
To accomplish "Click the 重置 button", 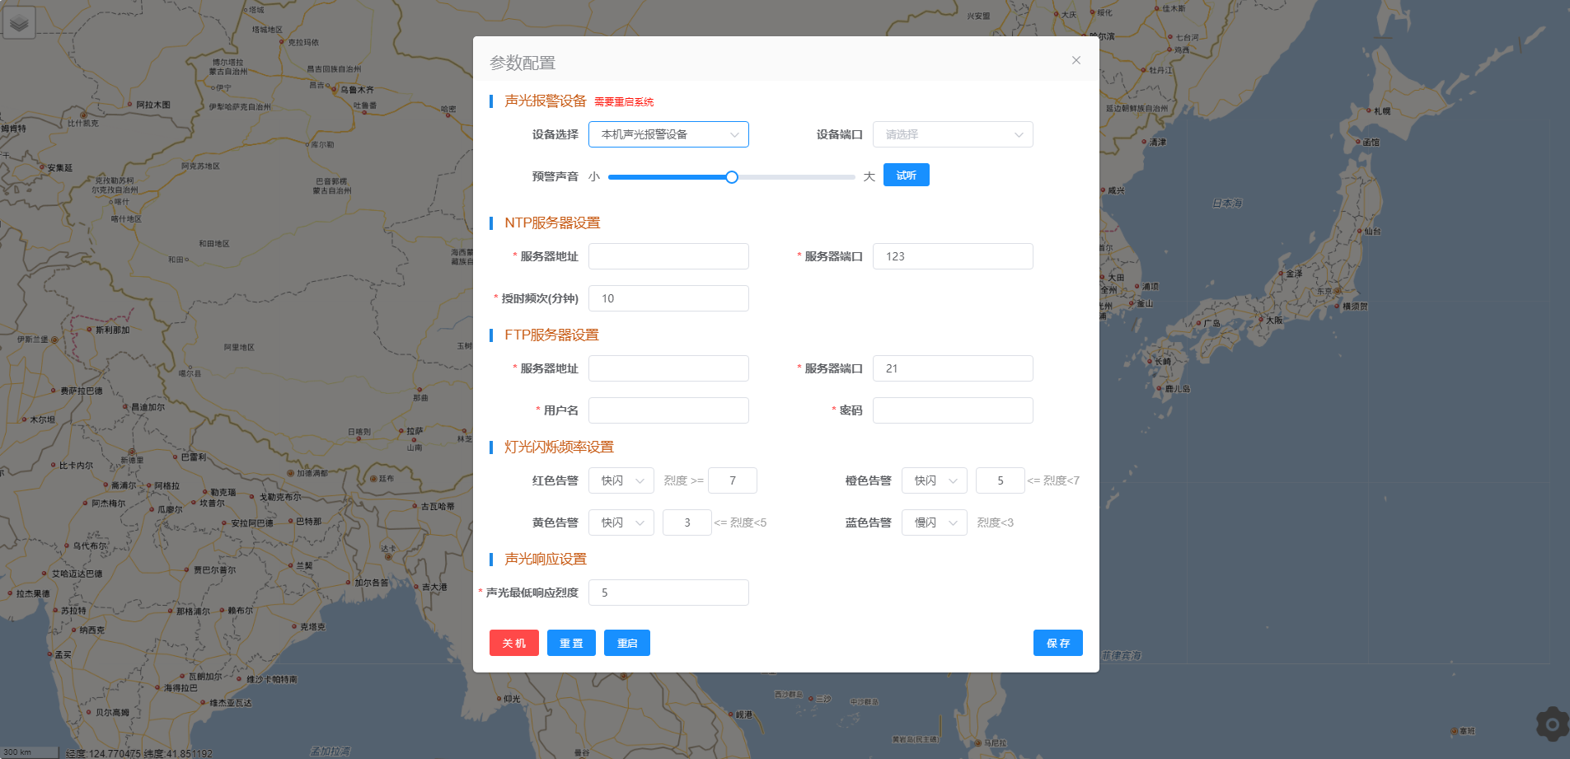I will coord(571,643).
